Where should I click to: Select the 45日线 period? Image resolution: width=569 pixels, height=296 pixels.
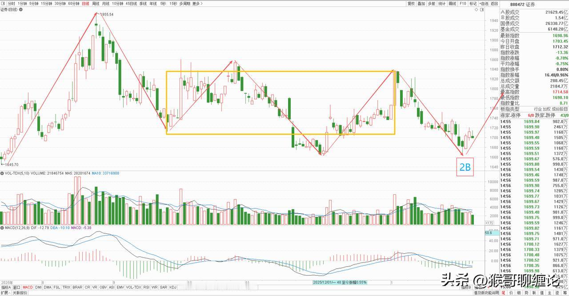132,3
